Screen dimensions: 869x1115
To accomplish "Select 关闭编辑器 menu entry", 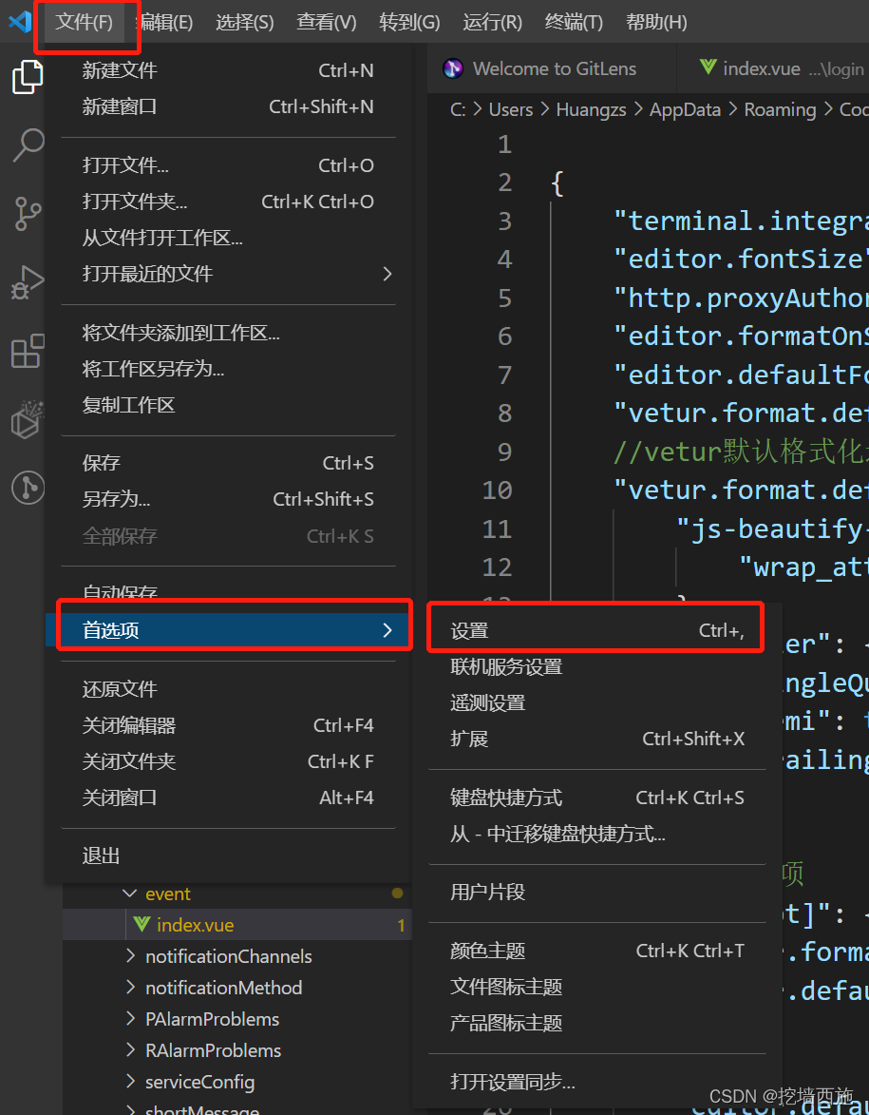I will (228, 725).
